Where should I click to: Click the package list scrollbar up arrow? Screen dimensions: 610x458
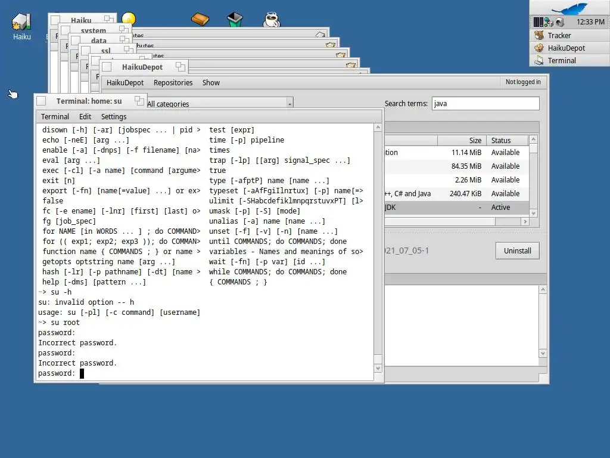(533, 139)
